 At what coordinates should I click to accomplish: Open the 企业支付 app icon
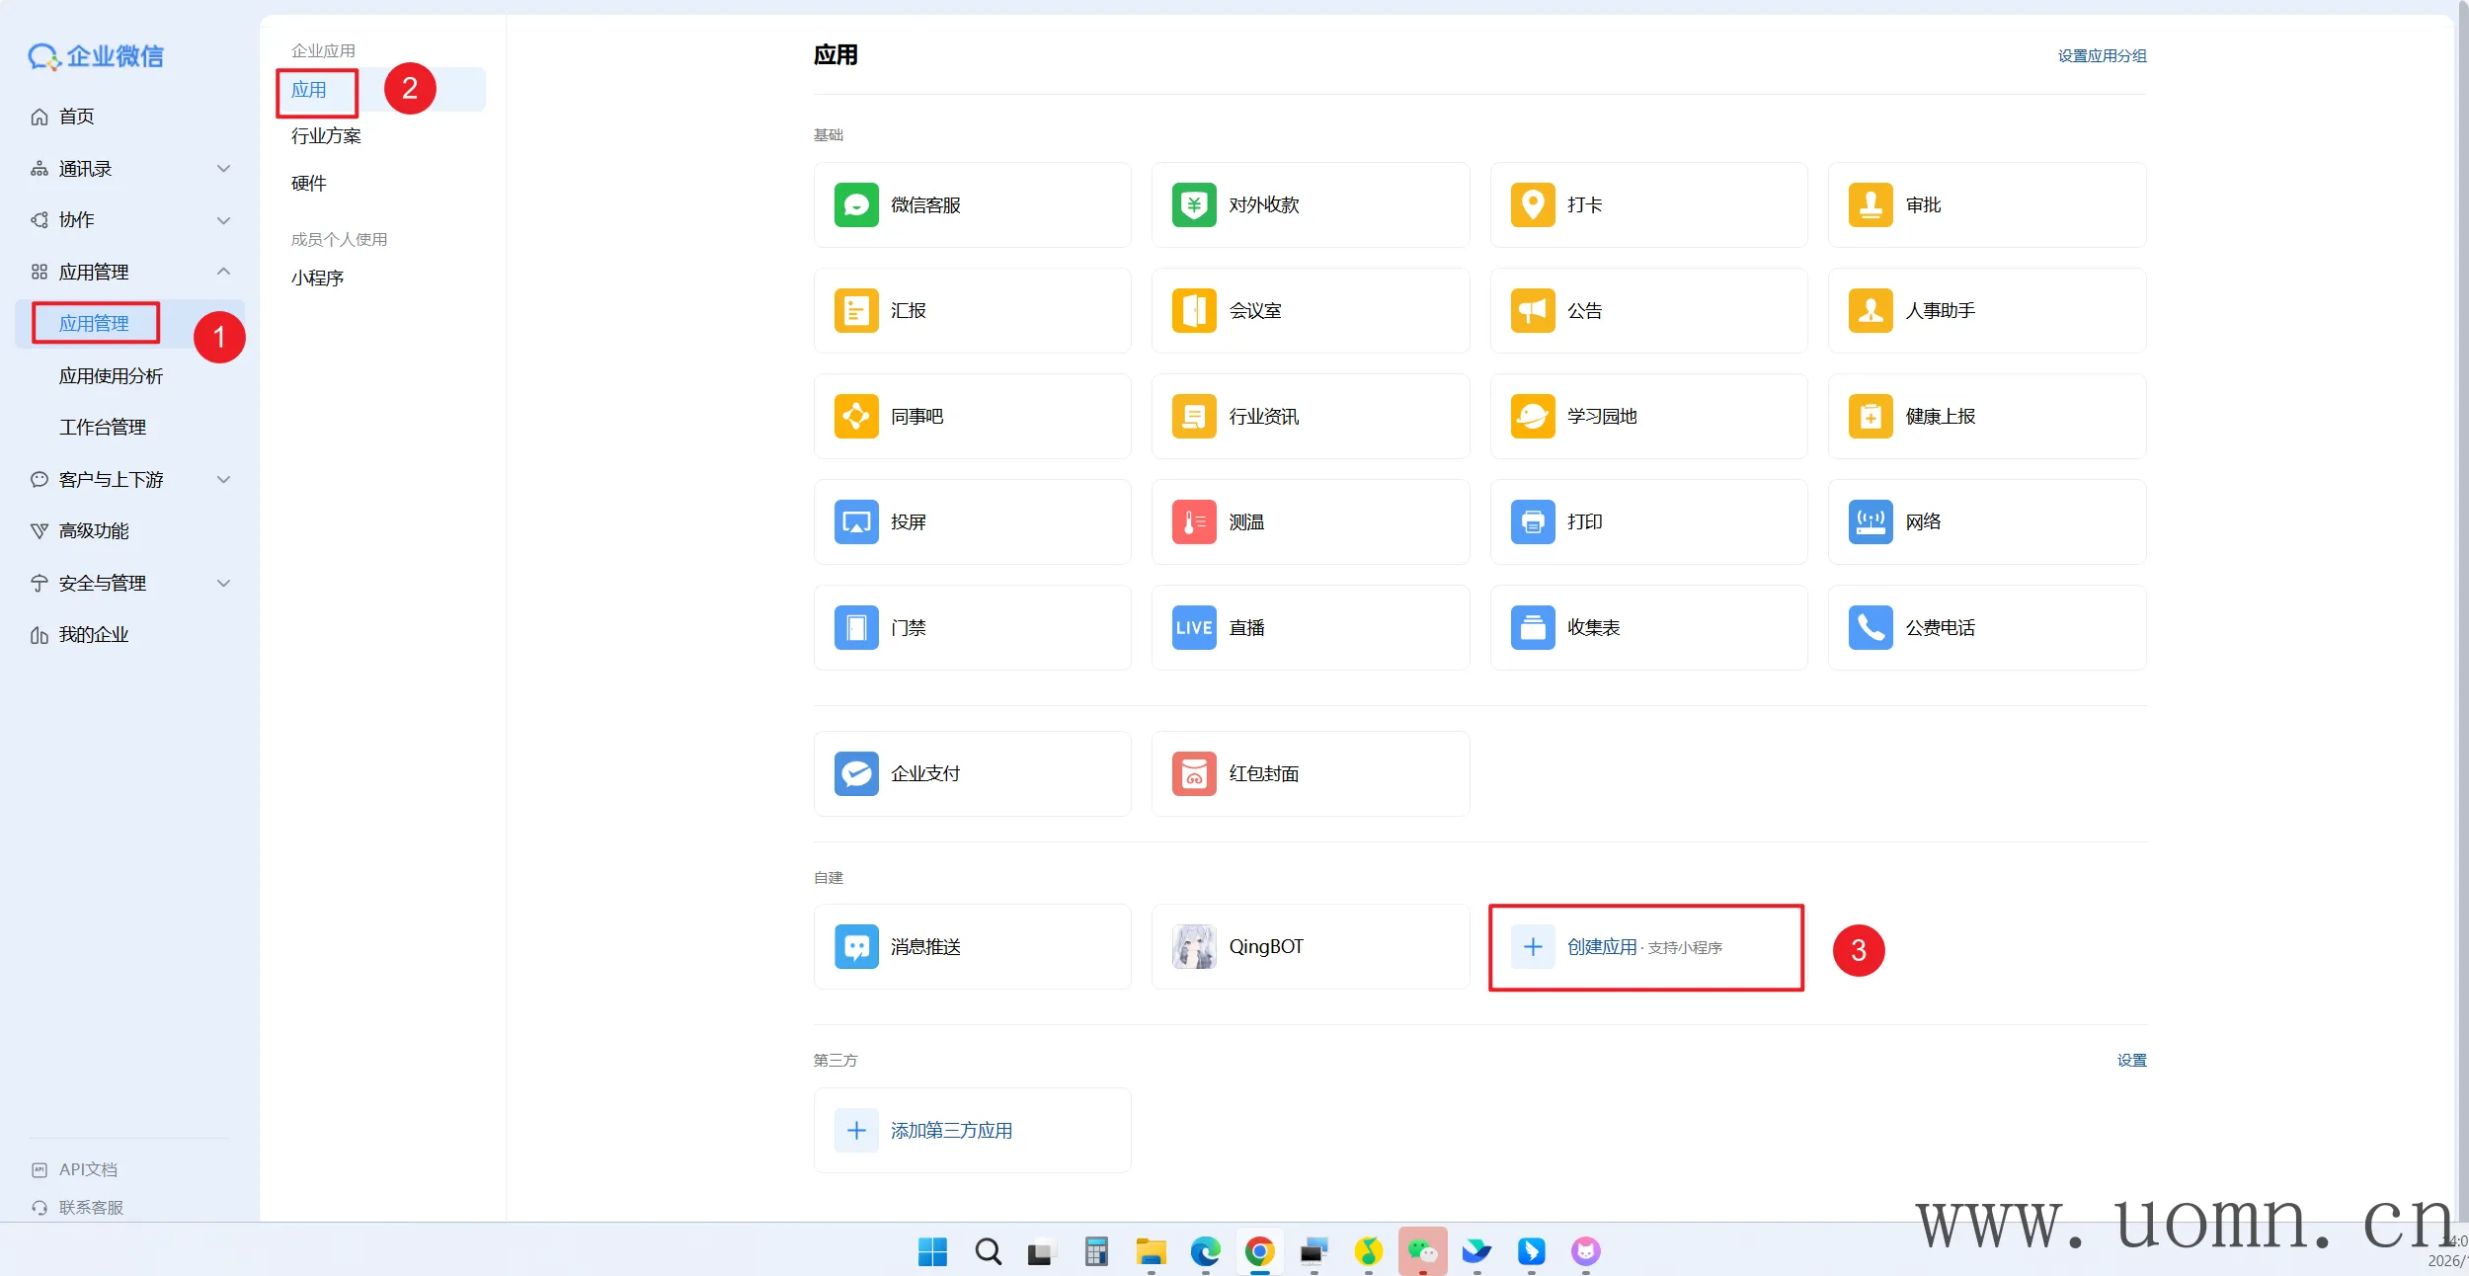(x=855, y=774)
